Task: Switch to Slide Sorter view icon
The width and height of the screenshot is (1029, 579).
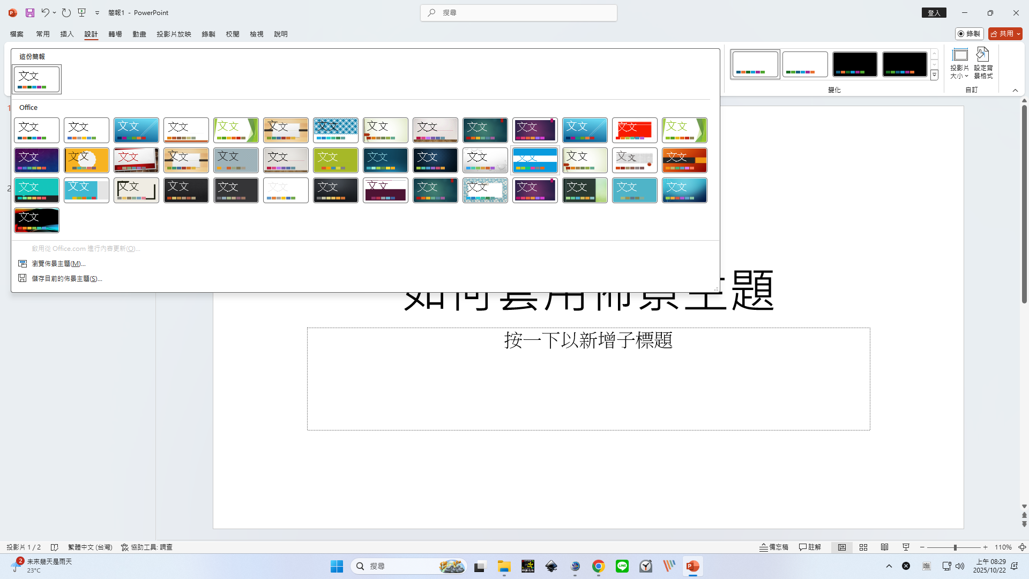Action: tap(863, 547)
